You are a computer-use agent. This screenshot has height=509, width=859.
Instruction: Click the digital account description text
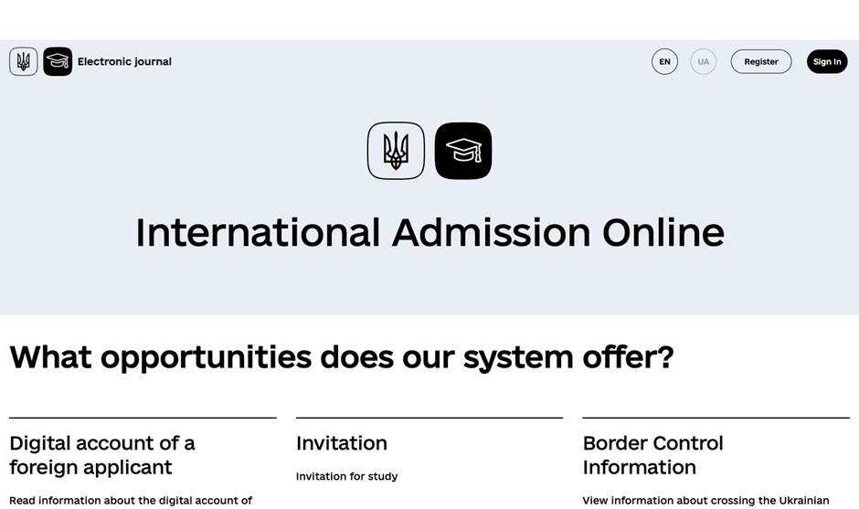tap(131, 500)
